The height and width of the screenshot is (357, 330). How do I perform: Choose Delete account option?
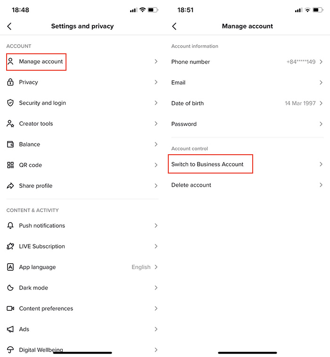pyautogui.click(x=247, y=185)
